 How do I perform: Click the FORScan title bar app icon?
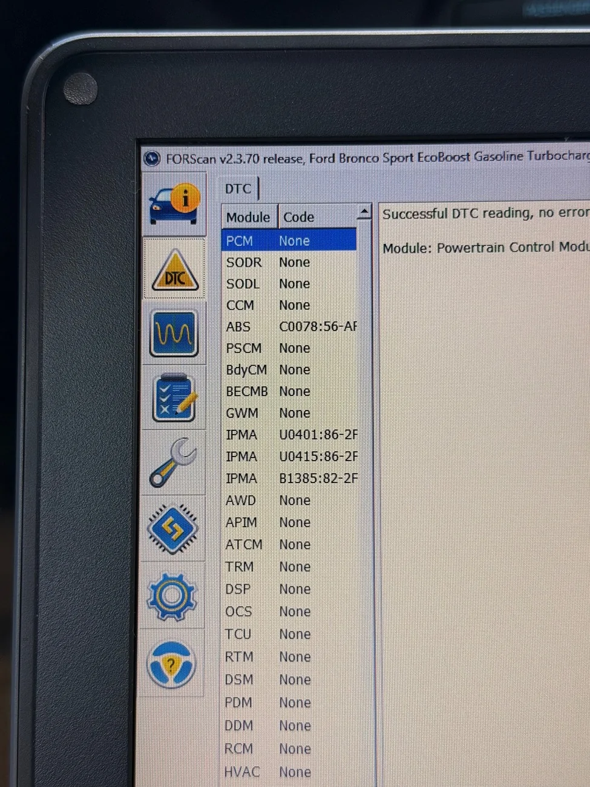click(152, 159)
